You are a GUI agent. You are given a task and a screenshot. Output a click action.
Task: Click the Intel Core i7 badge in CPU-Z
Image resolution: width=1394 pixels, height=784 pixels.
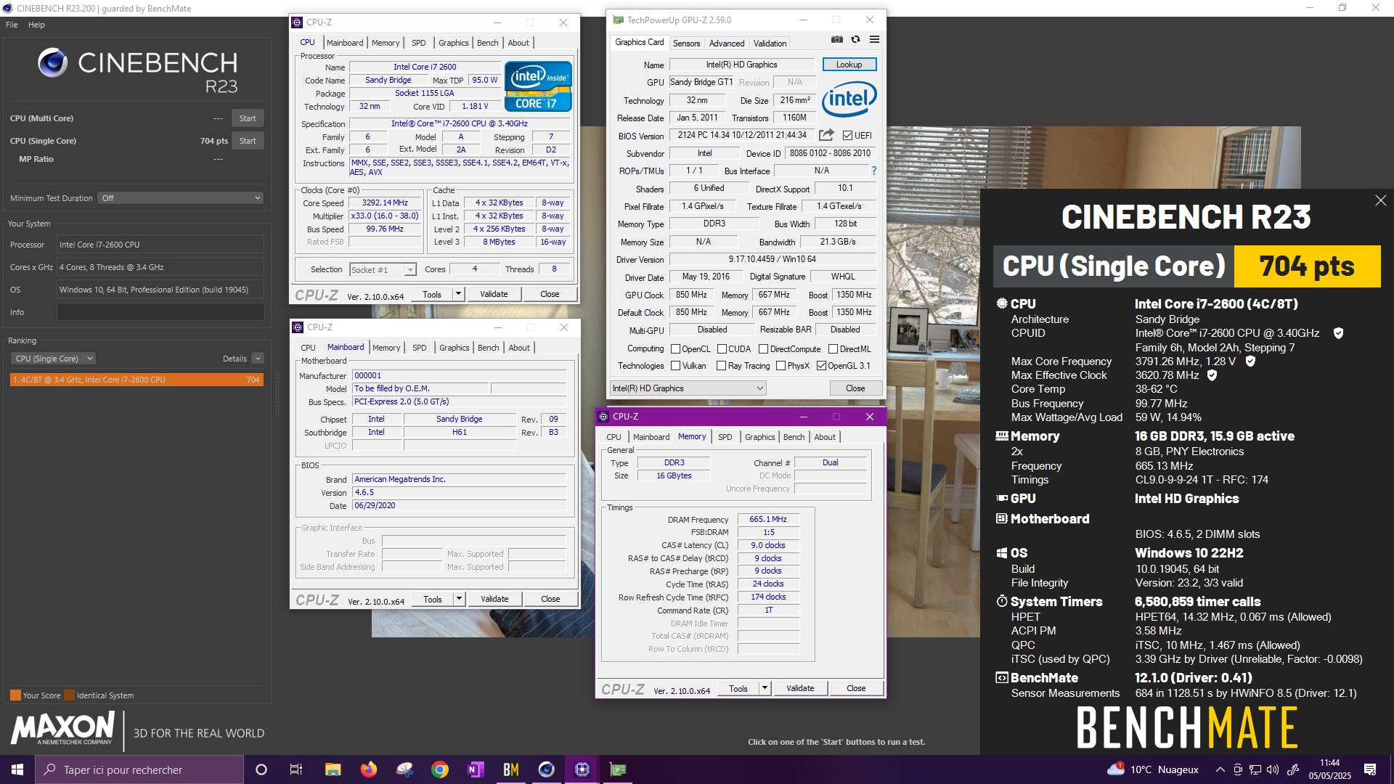pos(538,86)
